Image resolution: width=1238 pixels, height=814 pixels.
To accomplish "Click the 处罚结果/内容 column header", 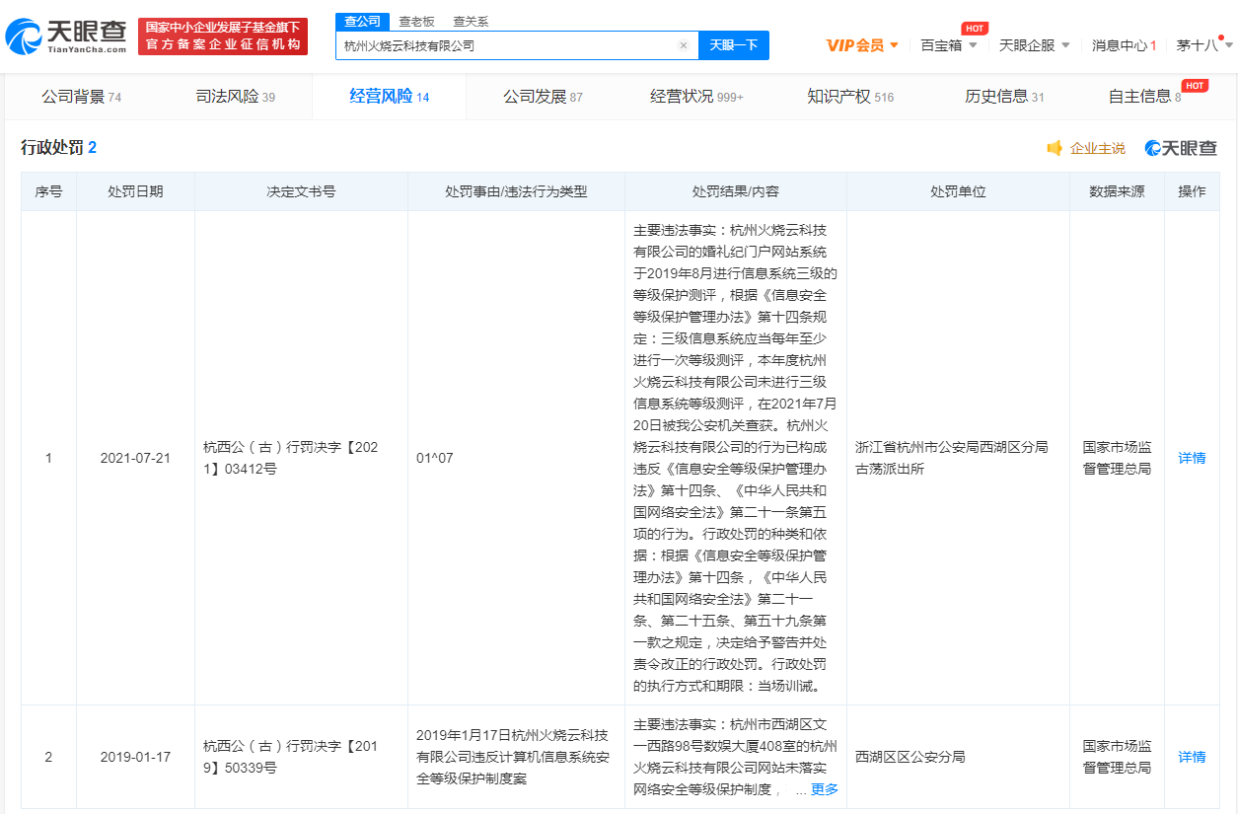I will coord(735,191).
